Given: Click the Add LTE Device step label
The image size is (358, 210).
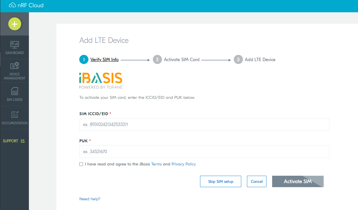Looking at the screenshot, I should coord(260,60).
